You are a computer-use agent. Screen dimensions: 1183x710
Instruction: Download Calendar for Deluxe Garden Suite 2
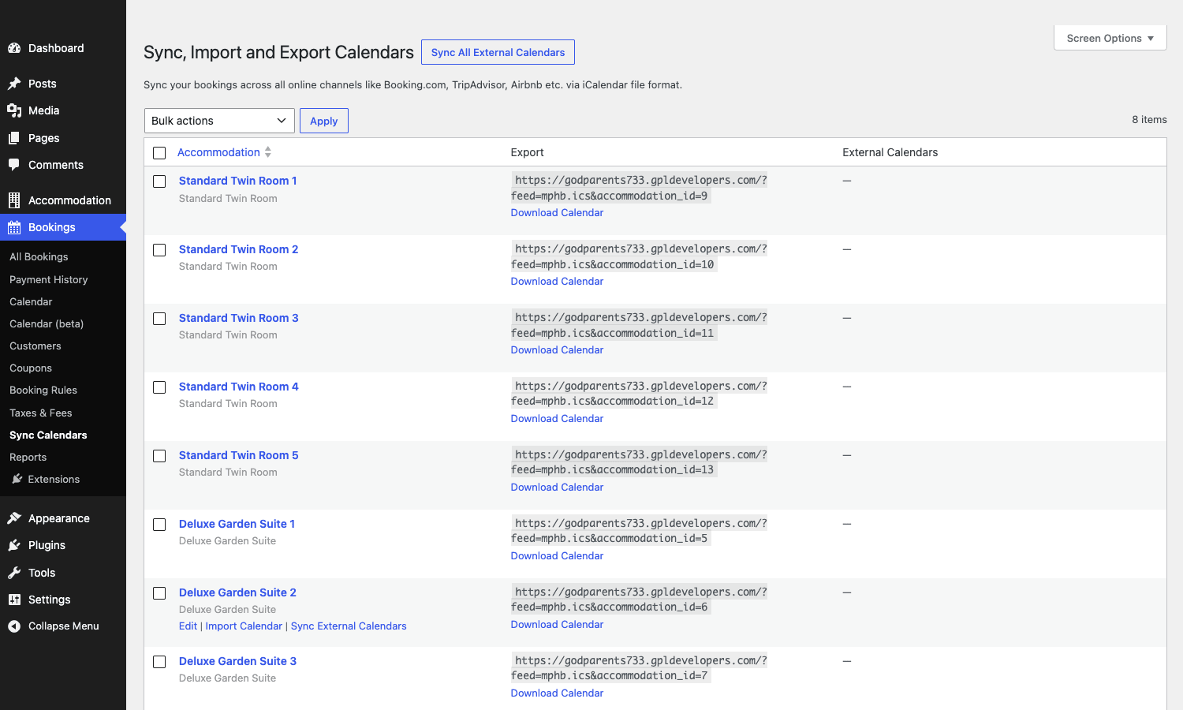tap(557, 625)
